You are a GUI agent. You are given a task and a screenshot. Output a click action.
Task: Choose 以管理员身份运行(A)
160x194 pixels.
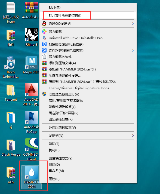[88, 94]
